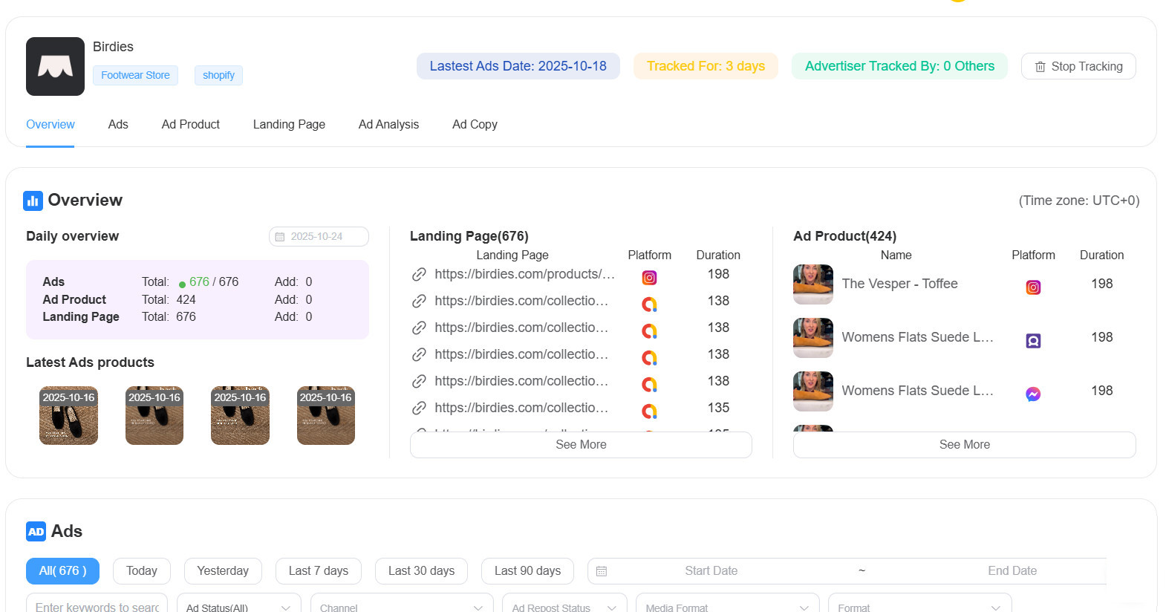Image resolution: width=1166 pixels, height=612 pixels.
Task: Click Messenger icon in third product row
Action: tap(1033, 394)
